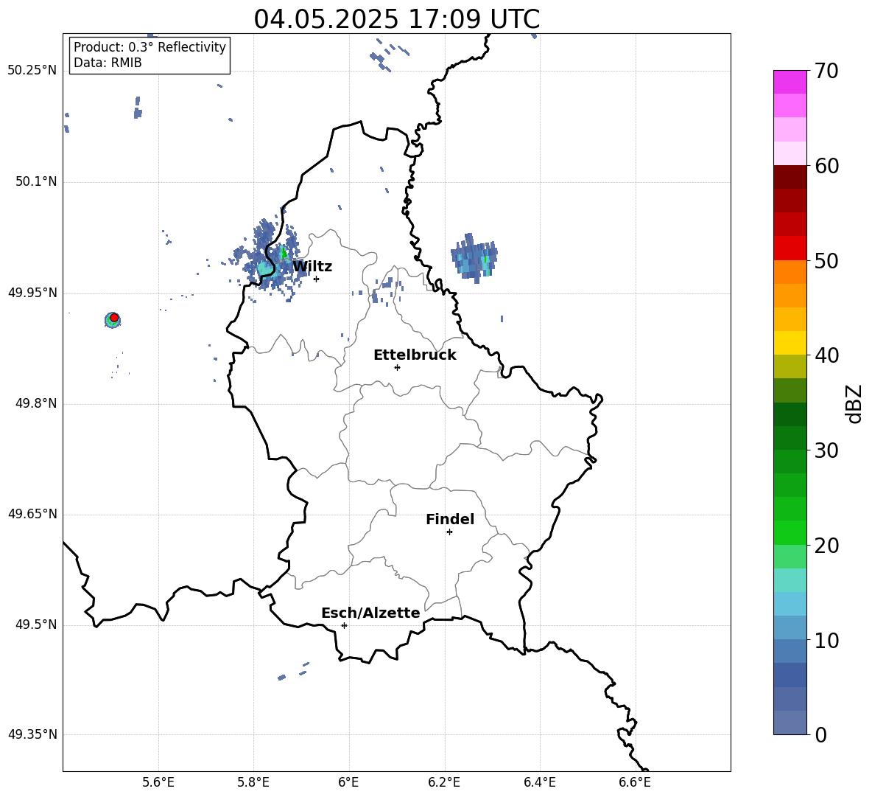Click the 6.6°E longitude label
Screen dimensions: 872x797
pyautogui.click(x=635, y=782)
